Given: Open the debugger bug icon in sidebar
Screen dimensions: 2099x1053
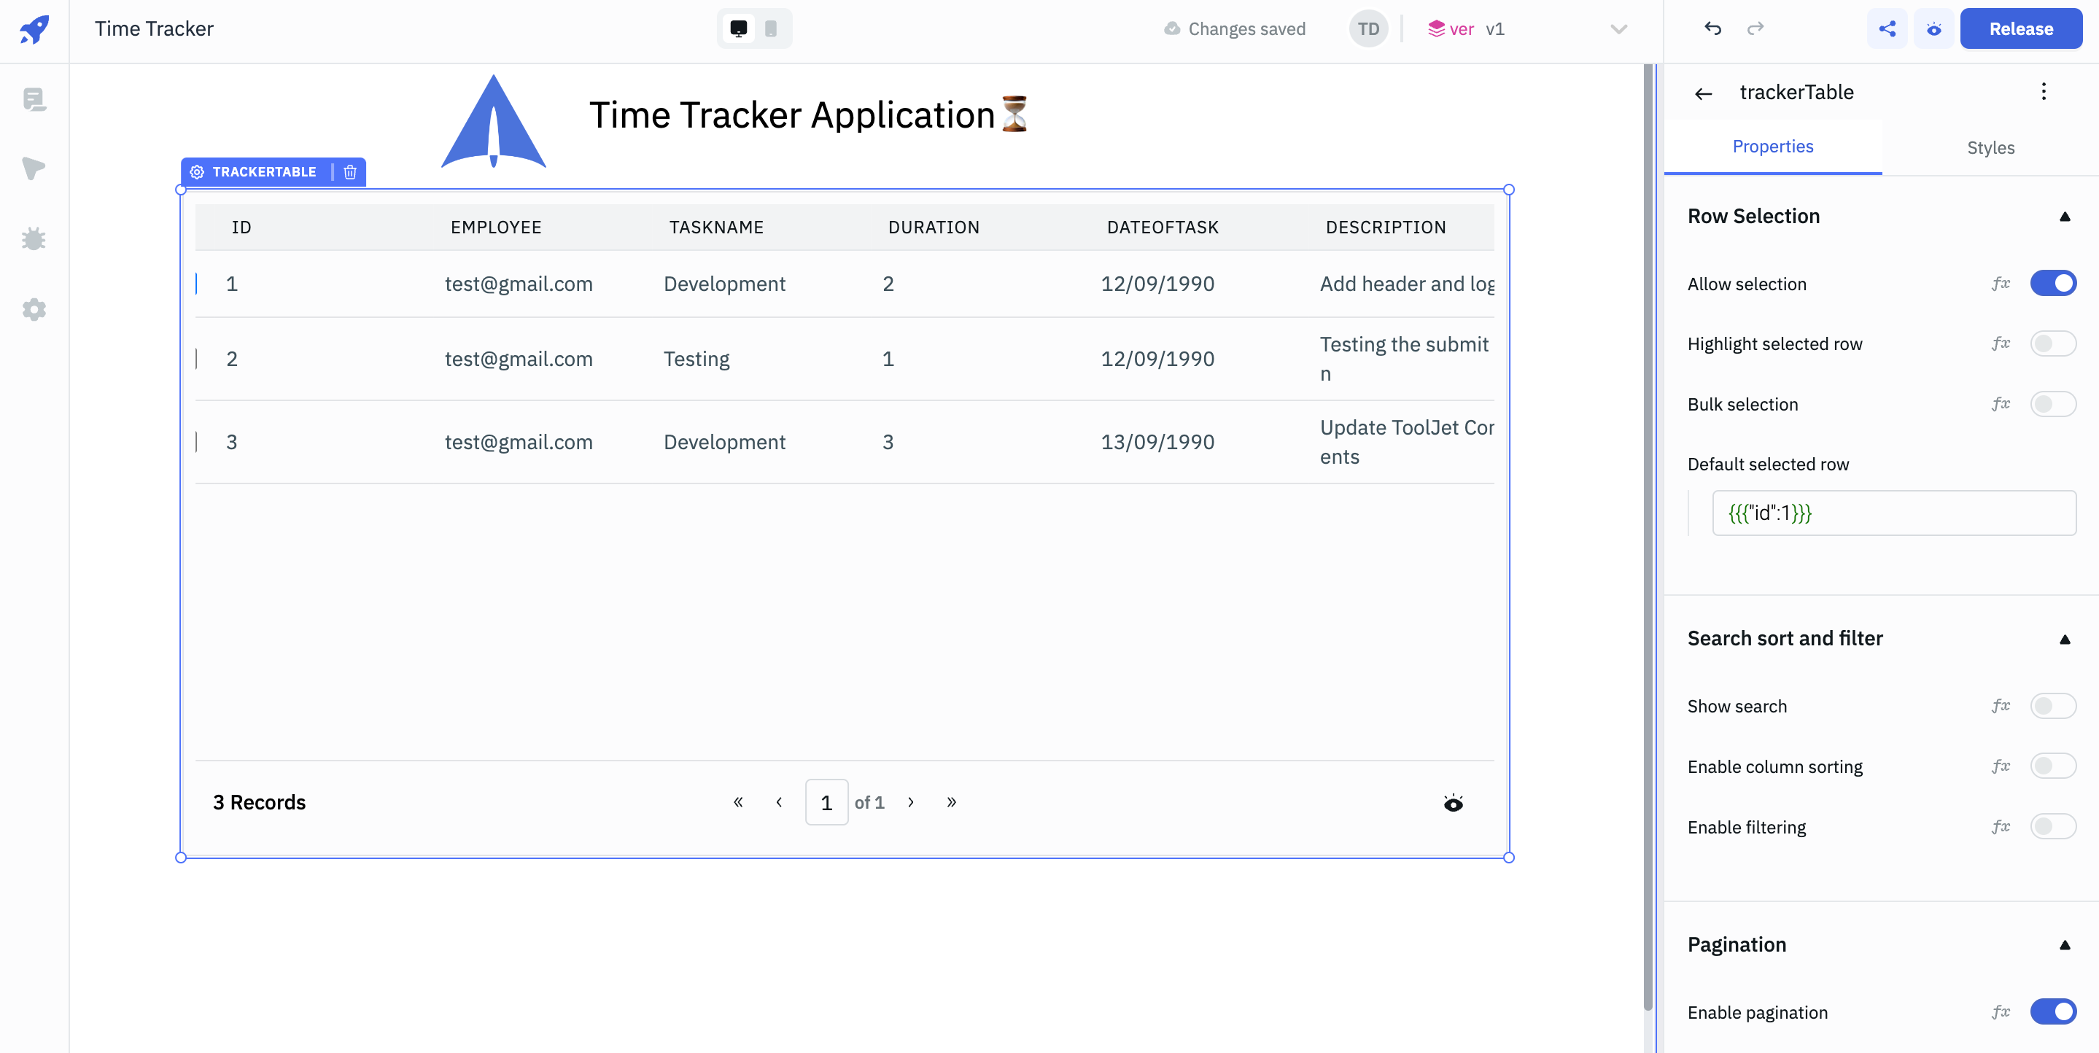Looking at the screenshot, I should click(x=34, y=238).
